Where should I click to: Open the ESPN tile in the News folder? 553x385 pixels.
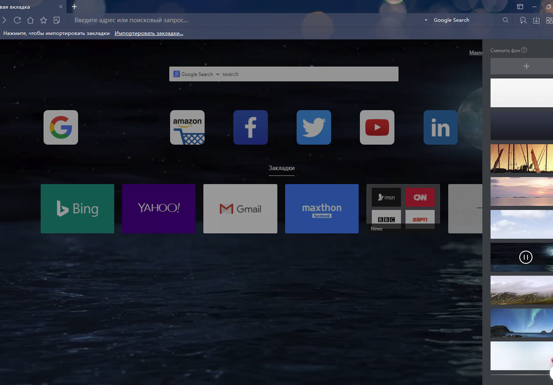[x=420, y=219]
